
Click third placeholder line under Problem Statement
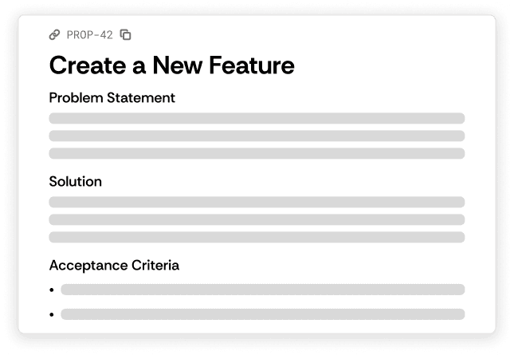point(257,153)
